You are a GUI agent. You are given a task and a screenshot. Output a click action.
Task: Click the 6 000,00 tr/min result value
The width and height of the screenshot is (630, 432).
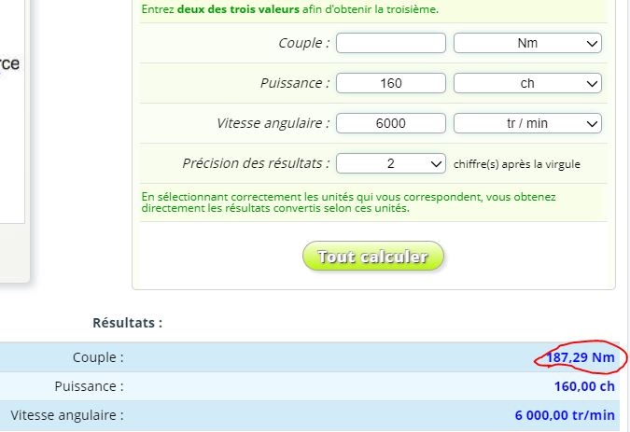click(x=565, y=414)
